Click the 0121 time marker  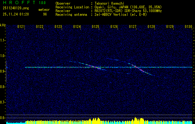[21, 27]
